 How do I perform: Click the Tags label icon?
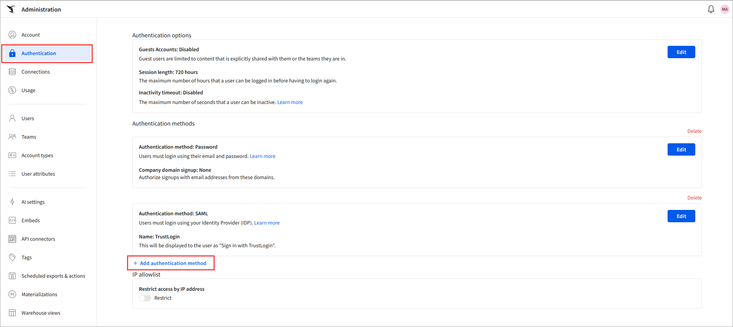point(12,257)
